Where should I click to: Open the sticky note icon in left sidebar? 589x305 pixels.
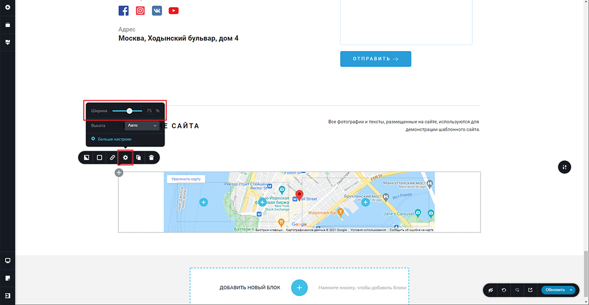(x=8, y=278)
